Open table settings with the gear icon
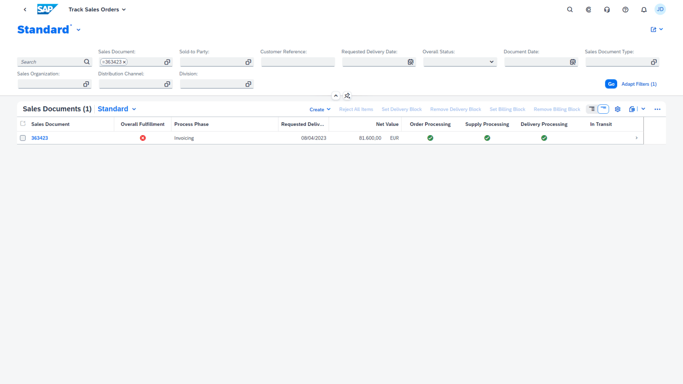The width and height of the screenshot is (683, 384). tap(617, 109)
